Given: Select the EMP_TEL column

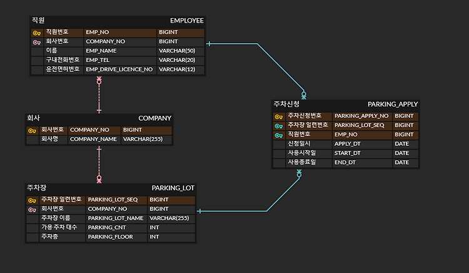Looking at the screenshot, I should click(98, 60).
